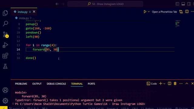Click the 'for i in range(4):' line
The width and height of the screenshot is (194, 109).
click(x=41, y=45)
